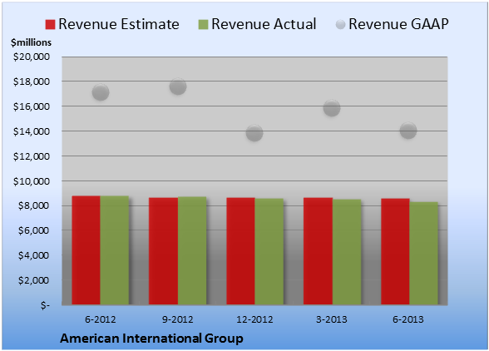Click the '$6,000' axis value
This screenshot has width=489, height=351.
point(33,230)
